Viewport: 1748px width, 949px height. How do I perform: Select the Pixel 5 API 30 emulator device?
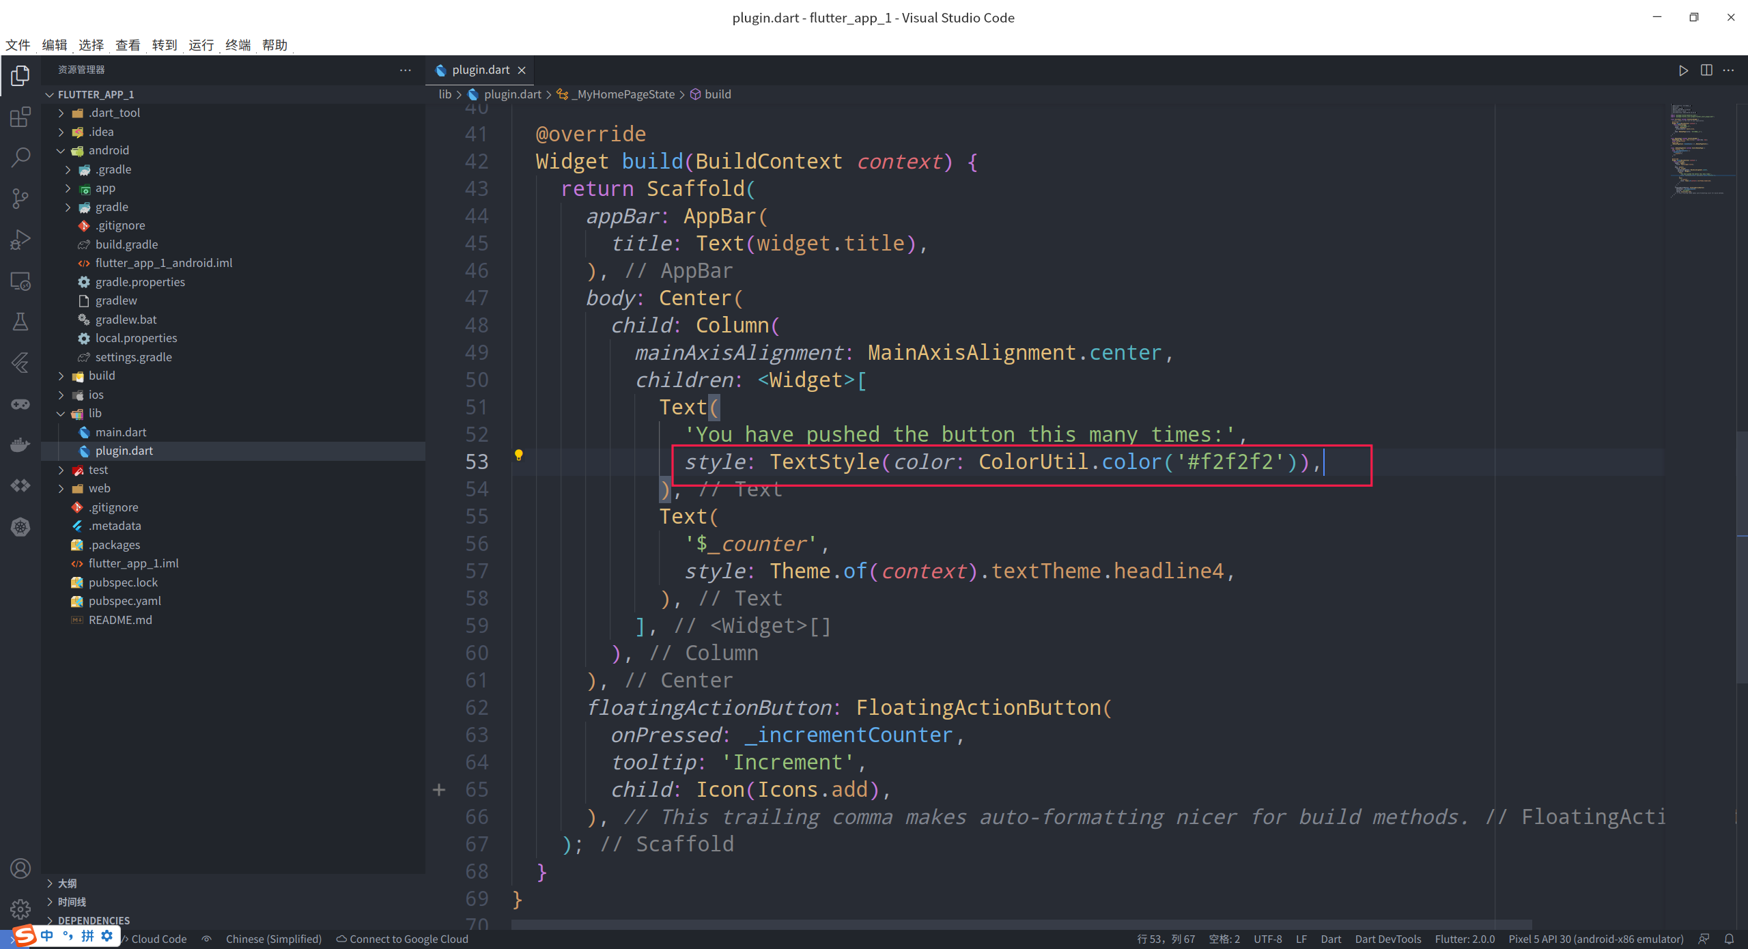tap(1596, 939)
